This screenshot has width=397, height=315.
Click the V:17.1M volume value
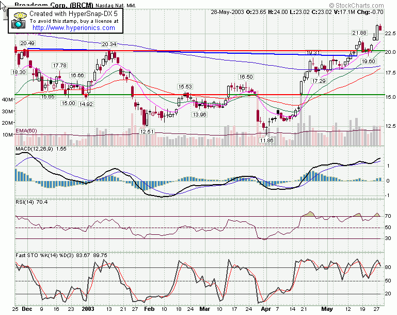(x=344, y=12)
